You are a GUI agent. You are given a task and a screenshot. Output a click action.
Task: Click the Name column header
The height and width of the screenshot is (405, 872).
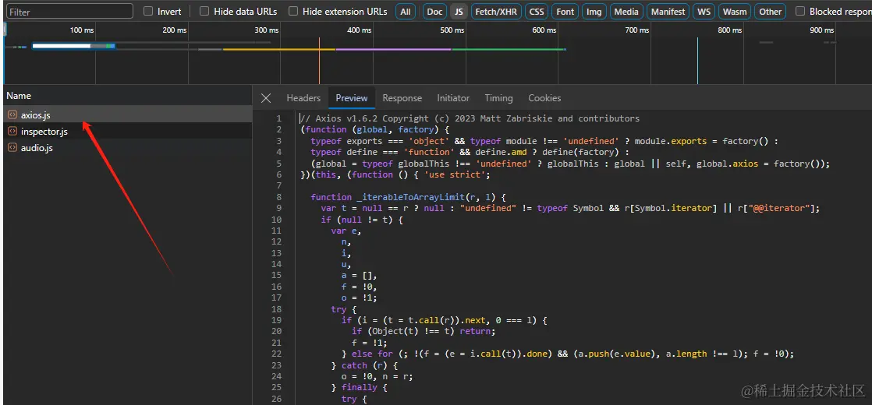tap(19, 96)
